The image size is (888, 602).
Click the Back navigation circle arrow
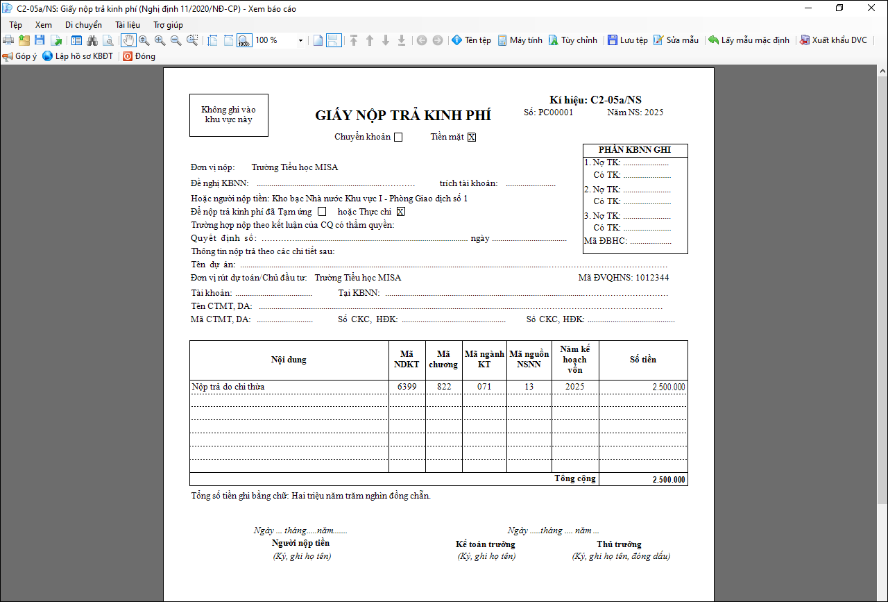pyautogui.click(x=422, y=40)
